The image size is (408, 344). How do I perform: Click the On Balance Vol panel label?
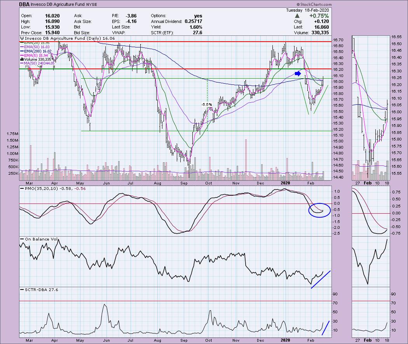(x=40, y=239)
